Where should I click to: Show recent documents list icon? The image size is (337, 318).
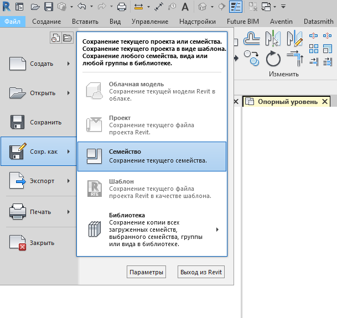coord(56,38)
